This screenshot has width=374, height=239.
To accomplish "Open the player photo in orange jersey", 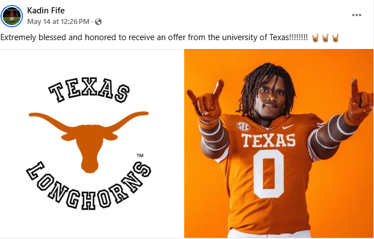I will (279, 144).
